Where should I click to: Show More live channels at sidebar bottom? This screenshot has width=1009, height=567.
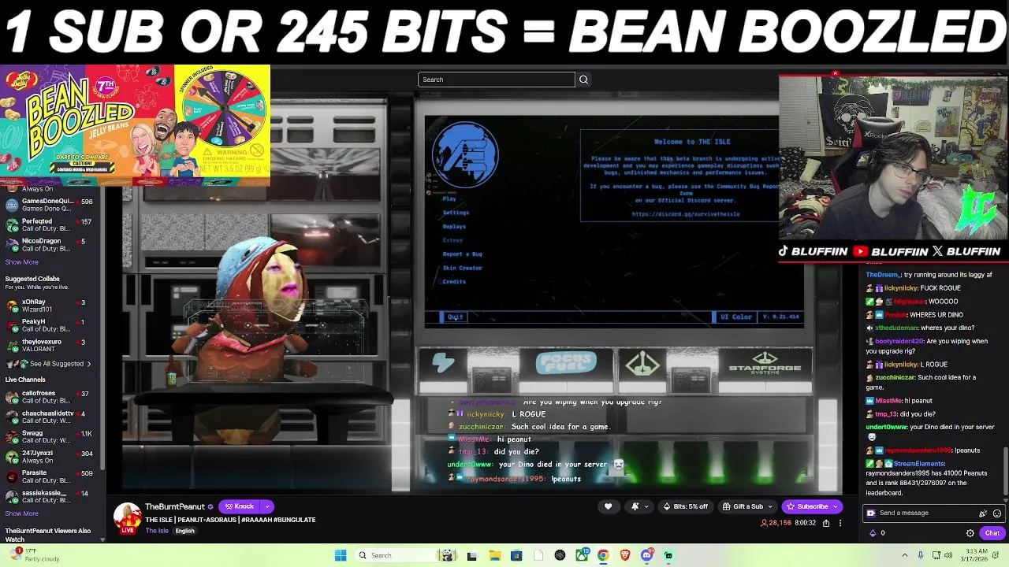(21, 513)
